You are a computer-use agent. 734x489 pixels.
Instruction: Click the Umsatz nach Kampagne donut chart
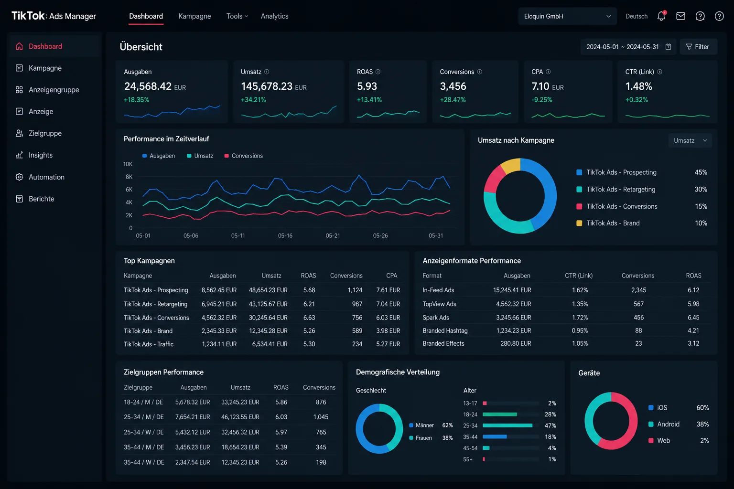(x=520, y=196)
